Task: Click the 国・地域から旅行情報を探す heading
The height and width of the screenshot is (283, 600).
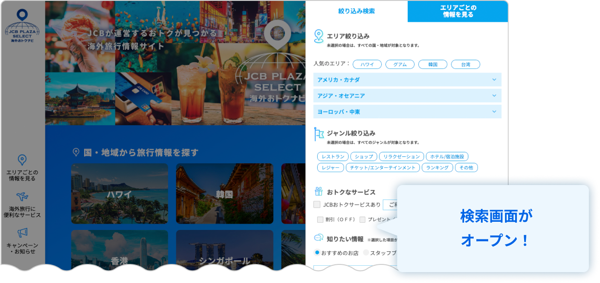Action: 141,152
